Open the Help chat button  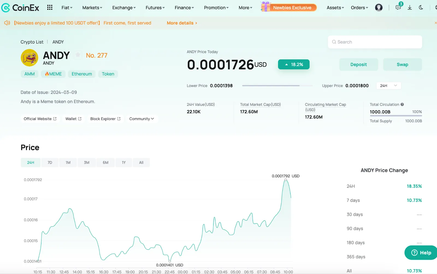(421, 253)
